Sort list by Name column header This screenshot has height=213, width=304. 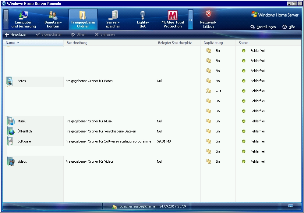(10, 43)
